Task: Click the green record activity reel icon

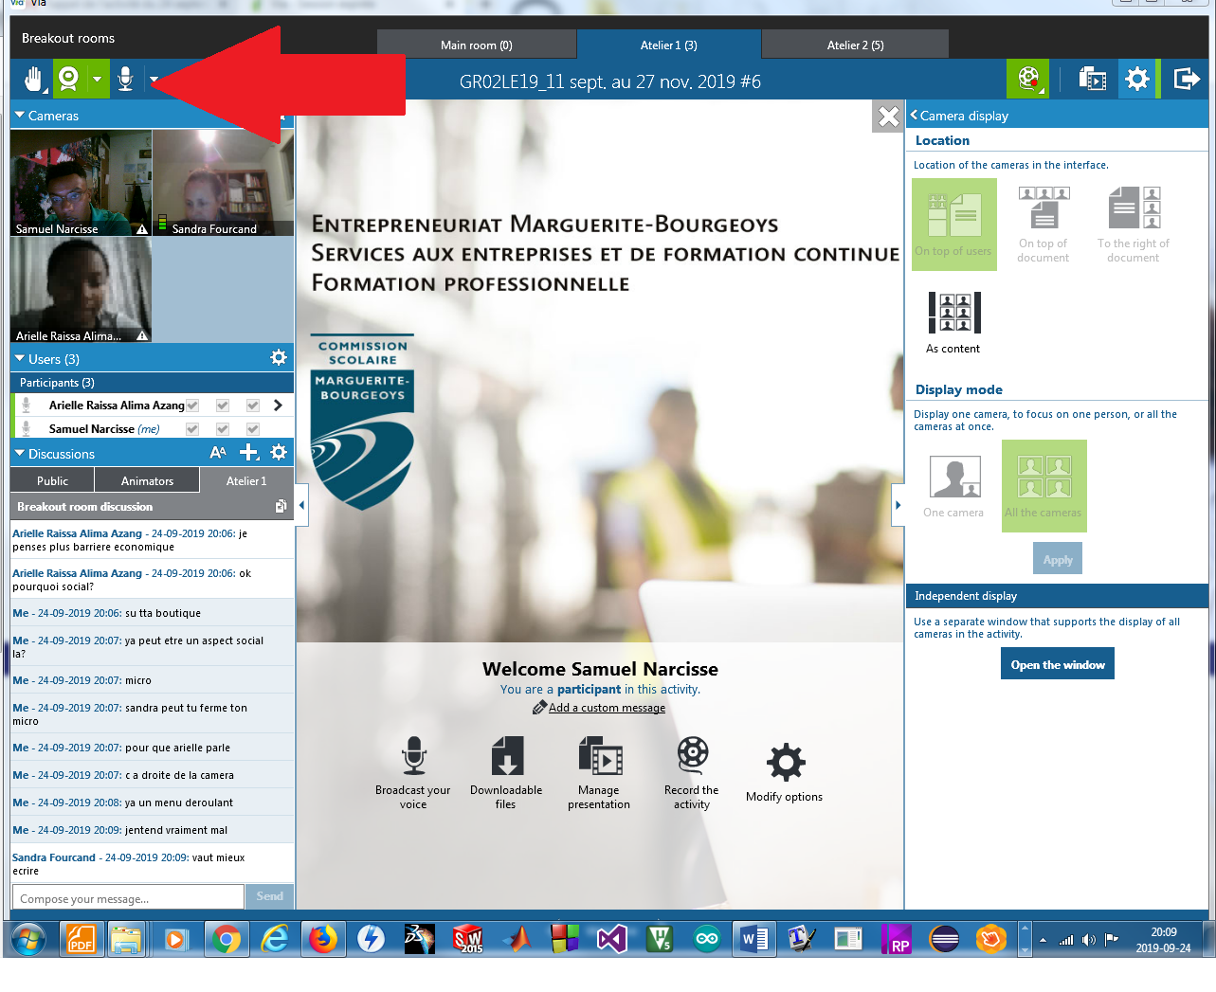Action: [1028, 79]
